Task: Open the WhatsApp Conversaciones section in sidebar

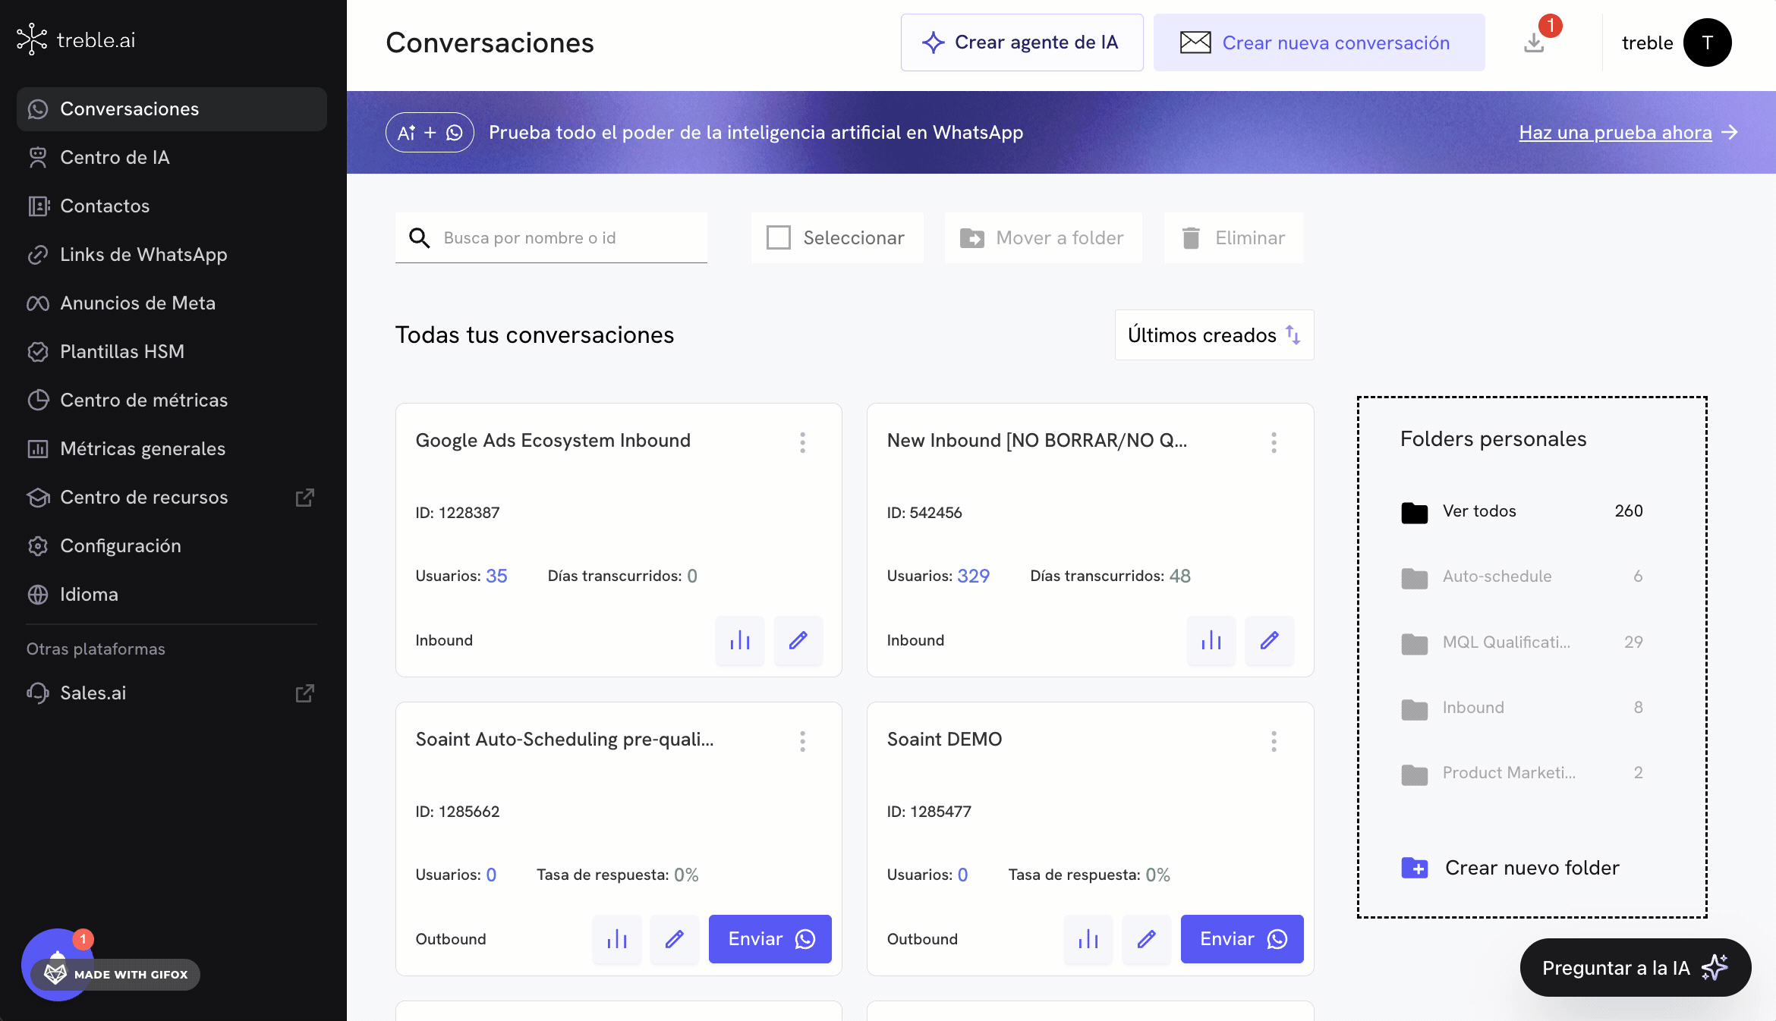Action: 130,108
